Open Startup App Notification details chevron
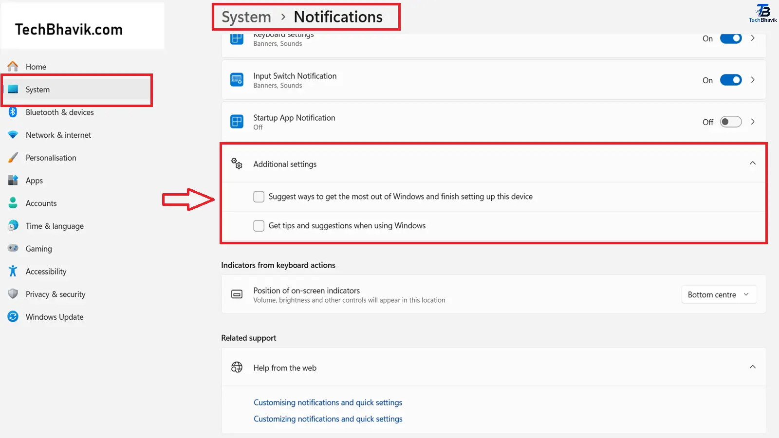 tap(753, 122)
